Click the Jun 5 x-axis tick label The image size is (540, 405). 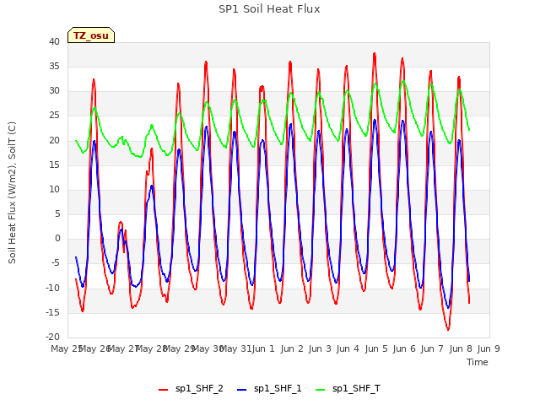pos(376,348)
